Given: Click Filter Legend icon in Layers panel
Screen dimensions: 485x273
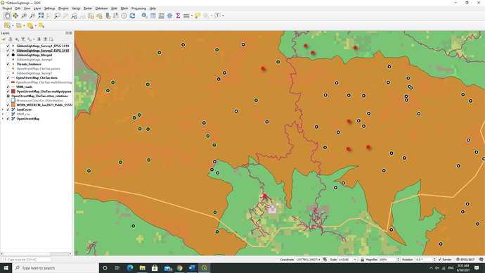Looking at the screenshot, I should [23, 39].
